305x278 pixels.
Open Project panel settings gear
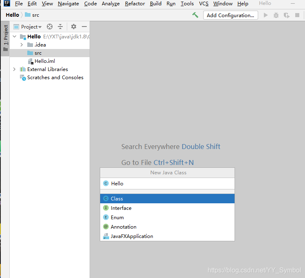(x=74, y=27)
